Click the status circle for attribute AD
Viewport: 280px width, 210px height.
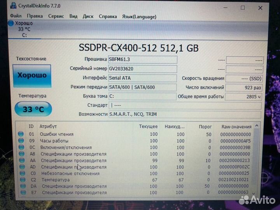click(22, 166)
